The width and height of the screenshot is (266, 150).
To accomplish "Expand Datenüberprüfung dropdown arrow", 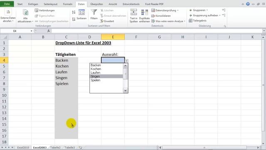I will coord(178,10).
